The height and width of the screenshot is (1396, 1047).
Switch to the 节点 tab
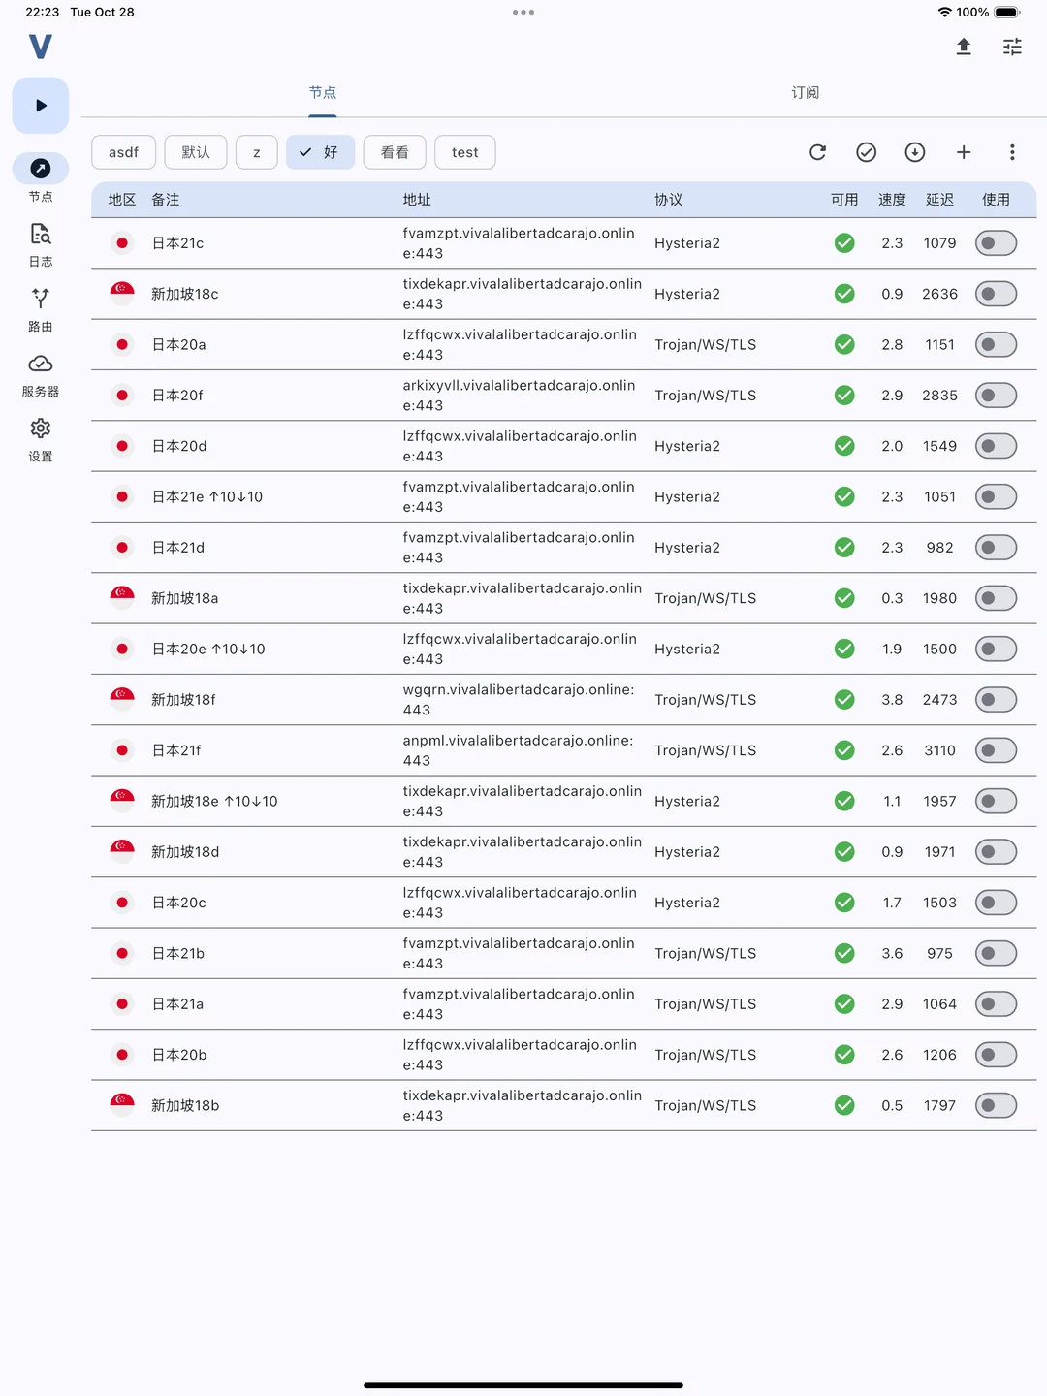coord(323,93)
